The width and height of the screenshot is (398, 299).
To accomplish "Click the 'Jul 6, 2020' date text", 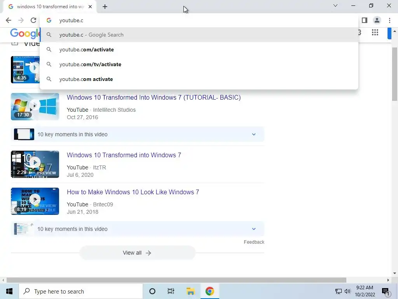I will [x=80, y=175].
